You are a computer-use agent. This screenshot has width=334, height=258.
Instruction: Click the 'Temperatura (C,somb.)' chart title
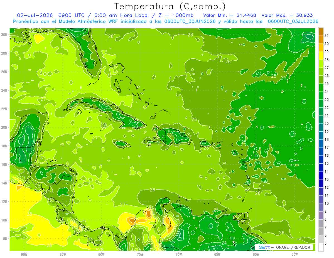coord(170,6)
